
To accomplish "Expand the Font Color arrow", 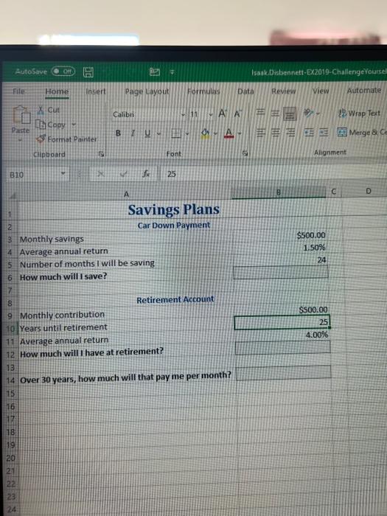I will coord(240,133).
